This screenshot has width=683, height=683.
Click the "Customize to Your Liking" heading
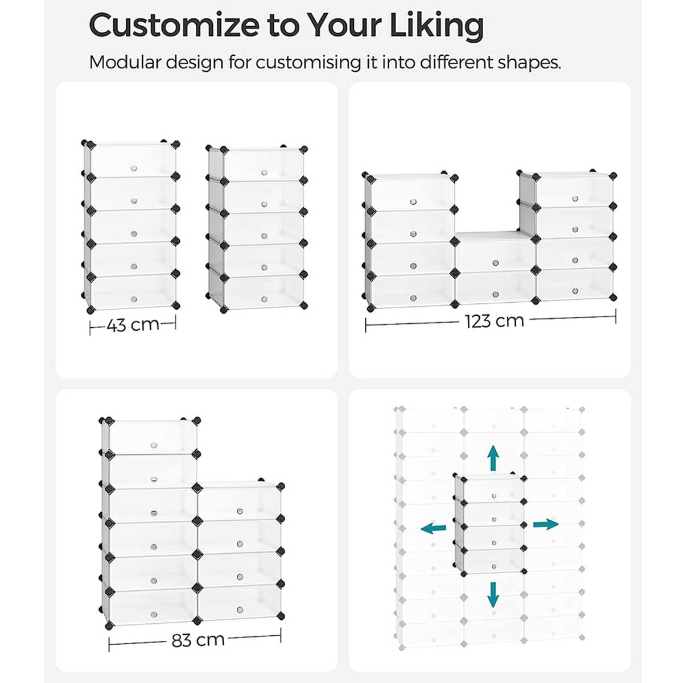point(286,25)
